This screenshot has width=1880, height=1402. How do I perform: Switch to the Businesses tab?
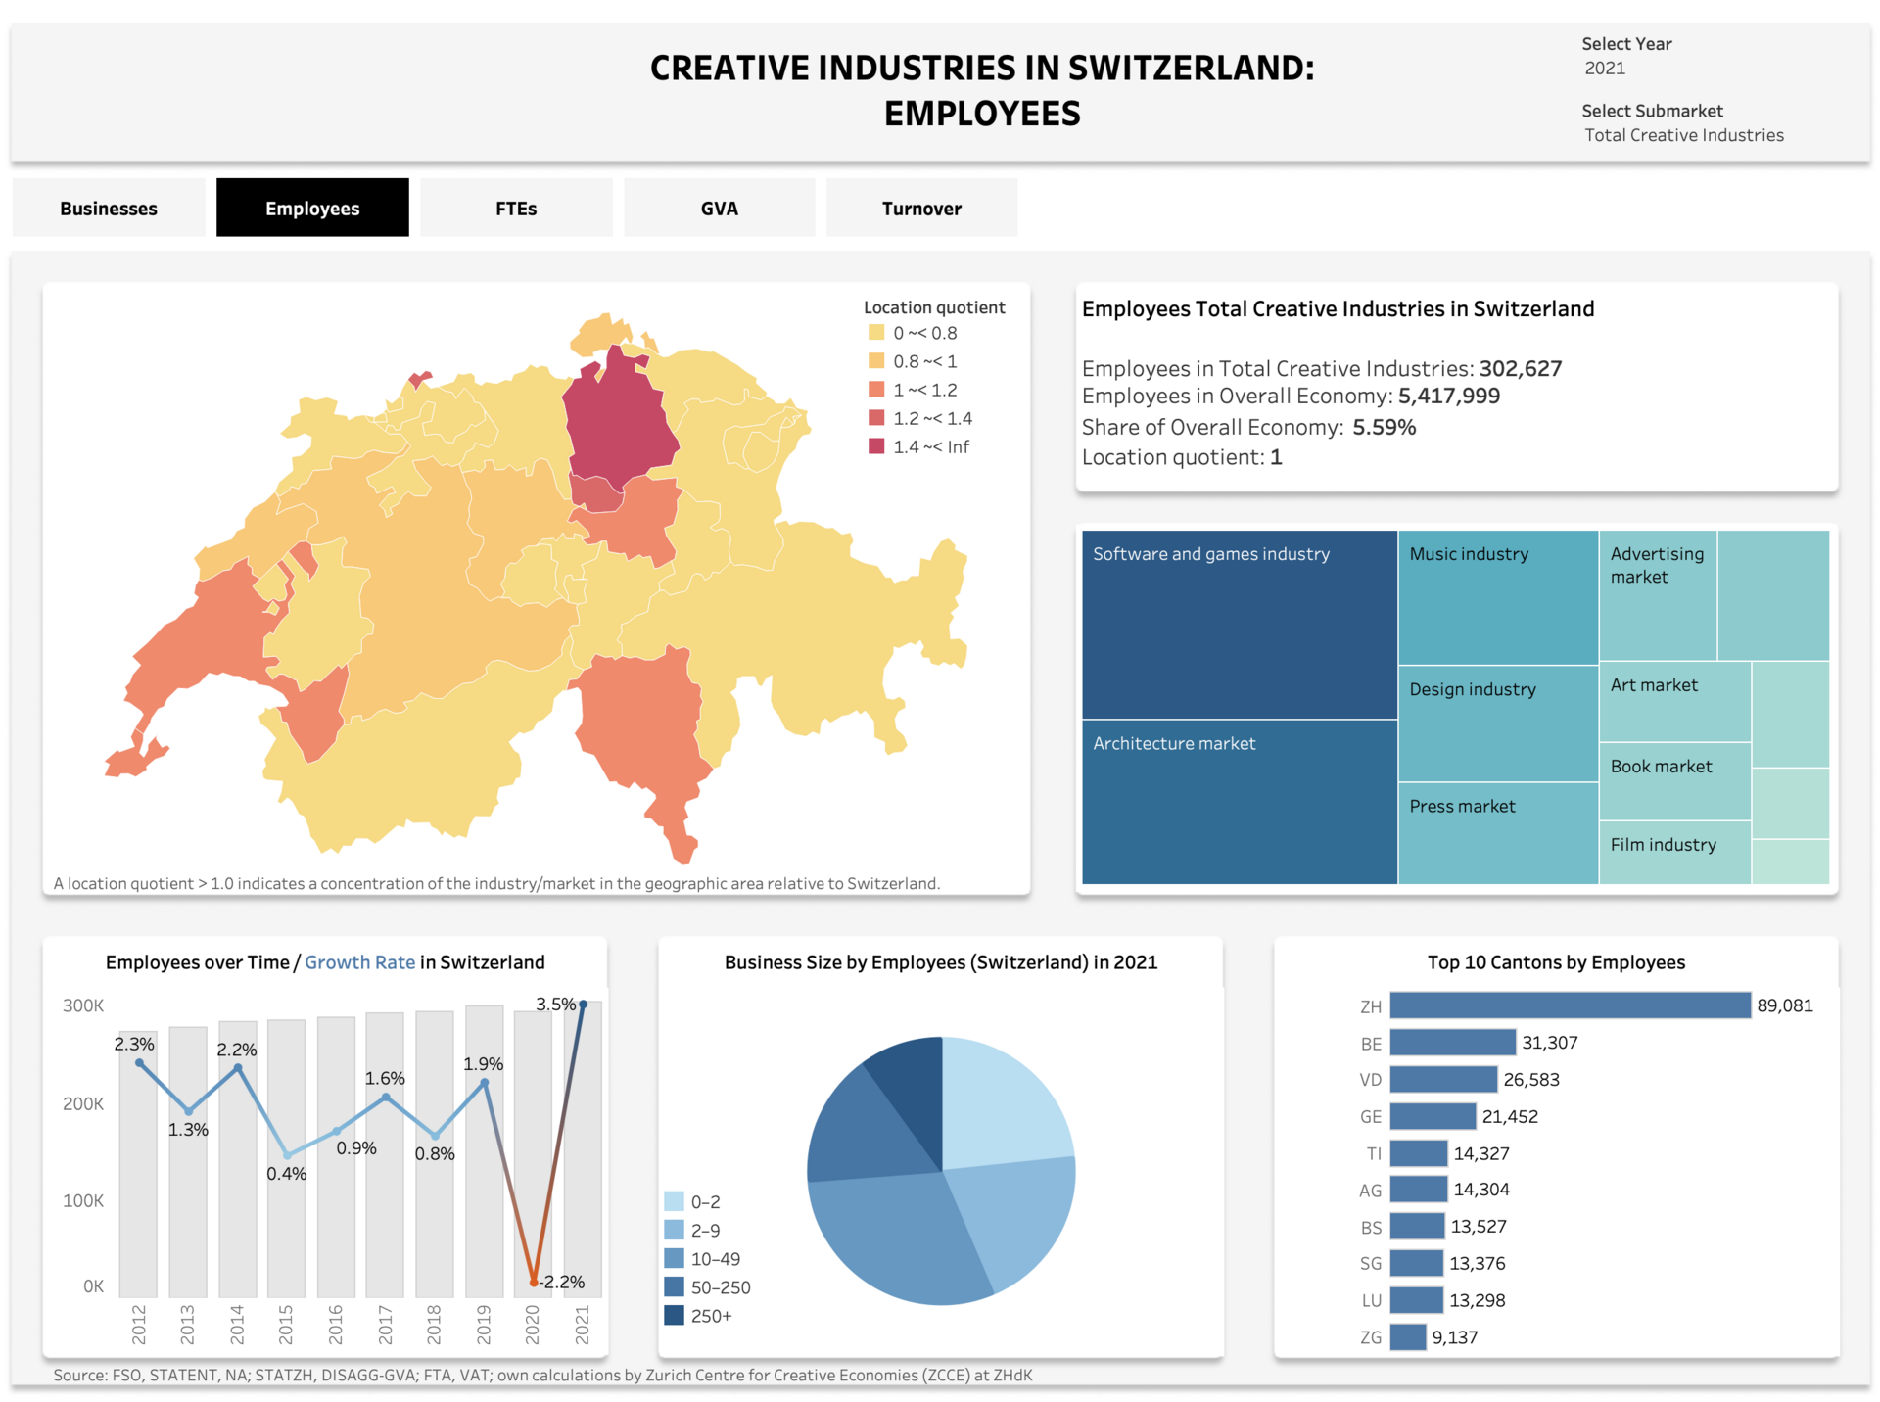tap(109, 208)
